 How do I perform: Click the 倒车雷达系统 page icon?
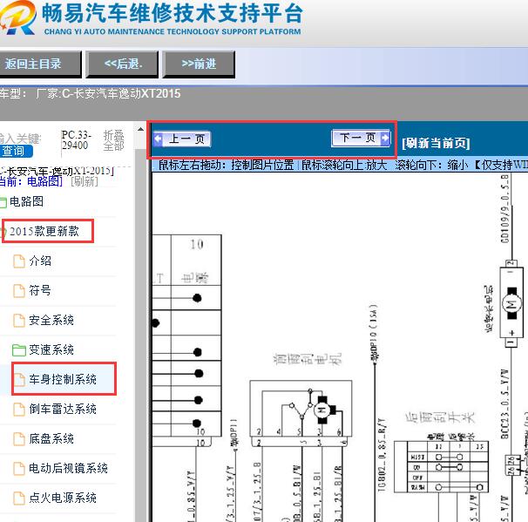19,410
